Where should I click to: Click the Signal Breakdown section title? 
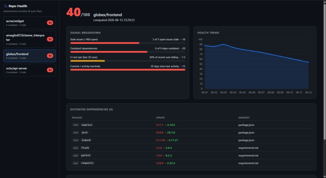(85, 33)
